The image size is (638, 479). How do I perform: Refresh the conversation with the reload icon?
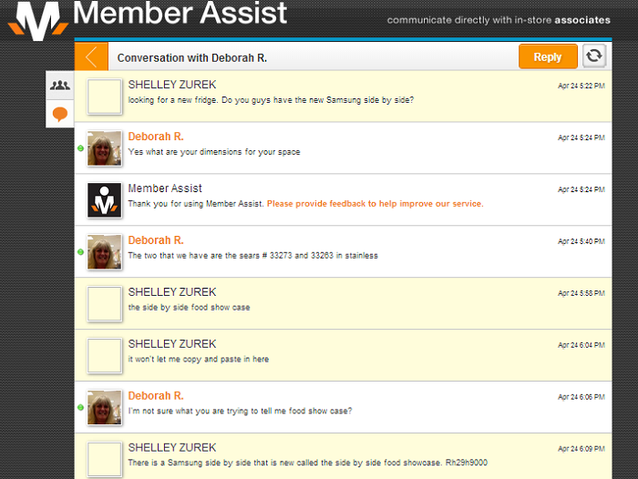click(x=594, y=56)
